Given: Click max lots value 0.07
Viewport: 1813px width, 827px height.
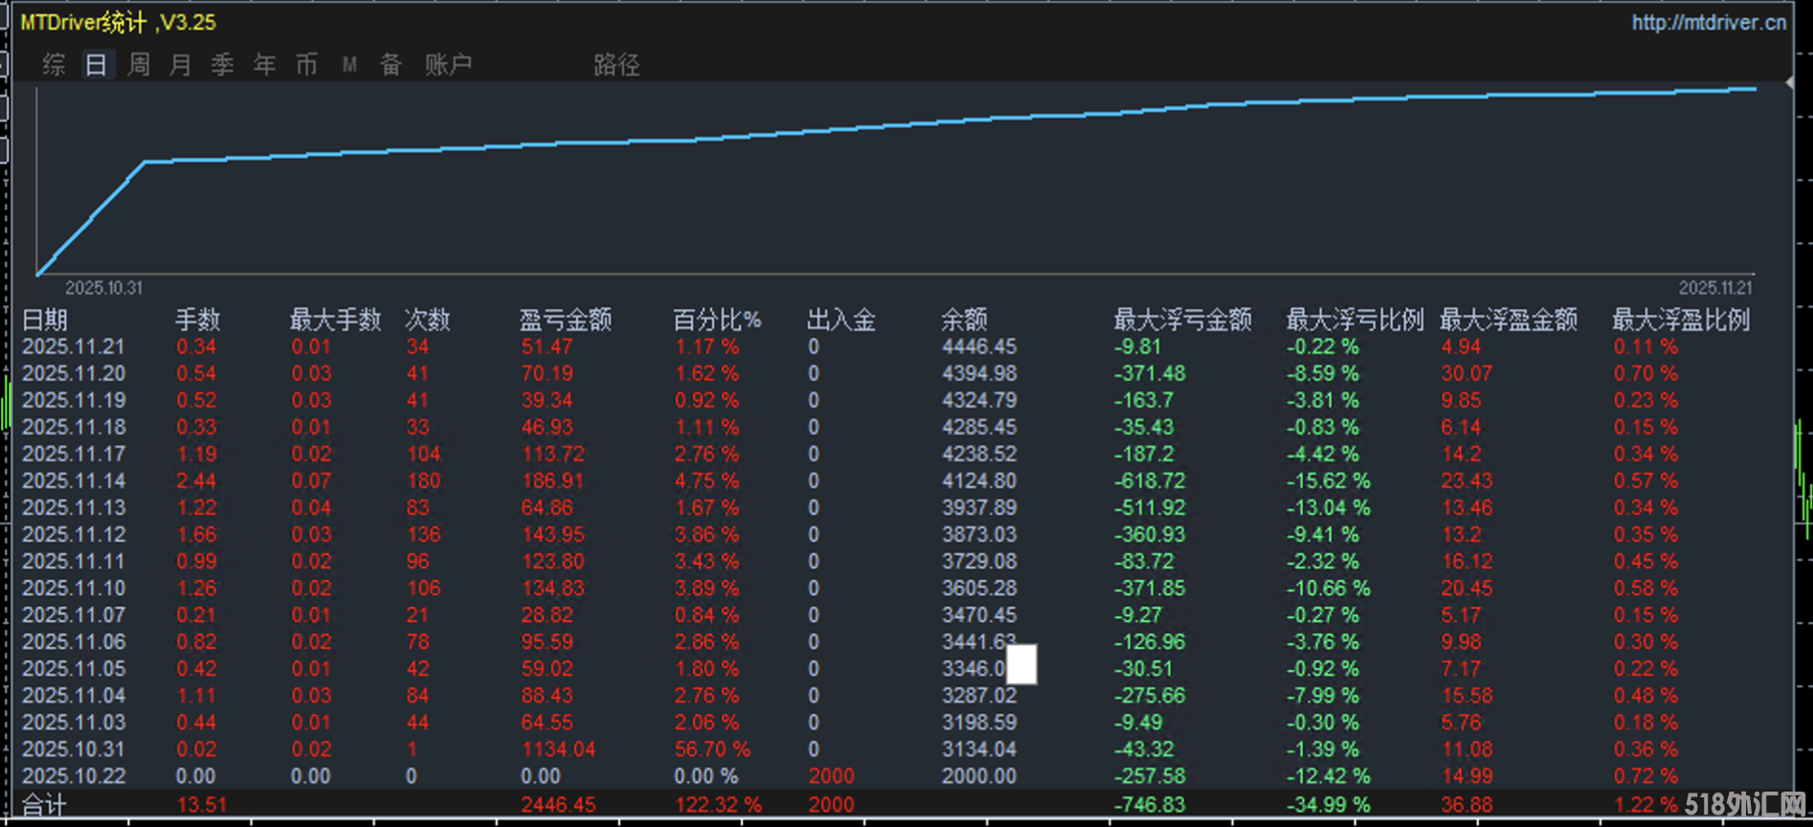Looking at the screenshot, I should (311, 481).
